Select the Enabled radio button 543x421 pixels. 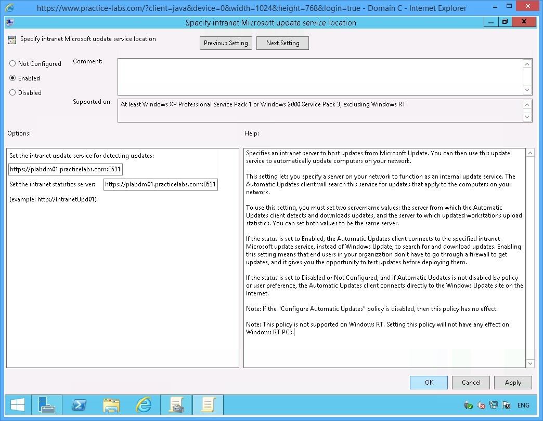tap(12, 78)
